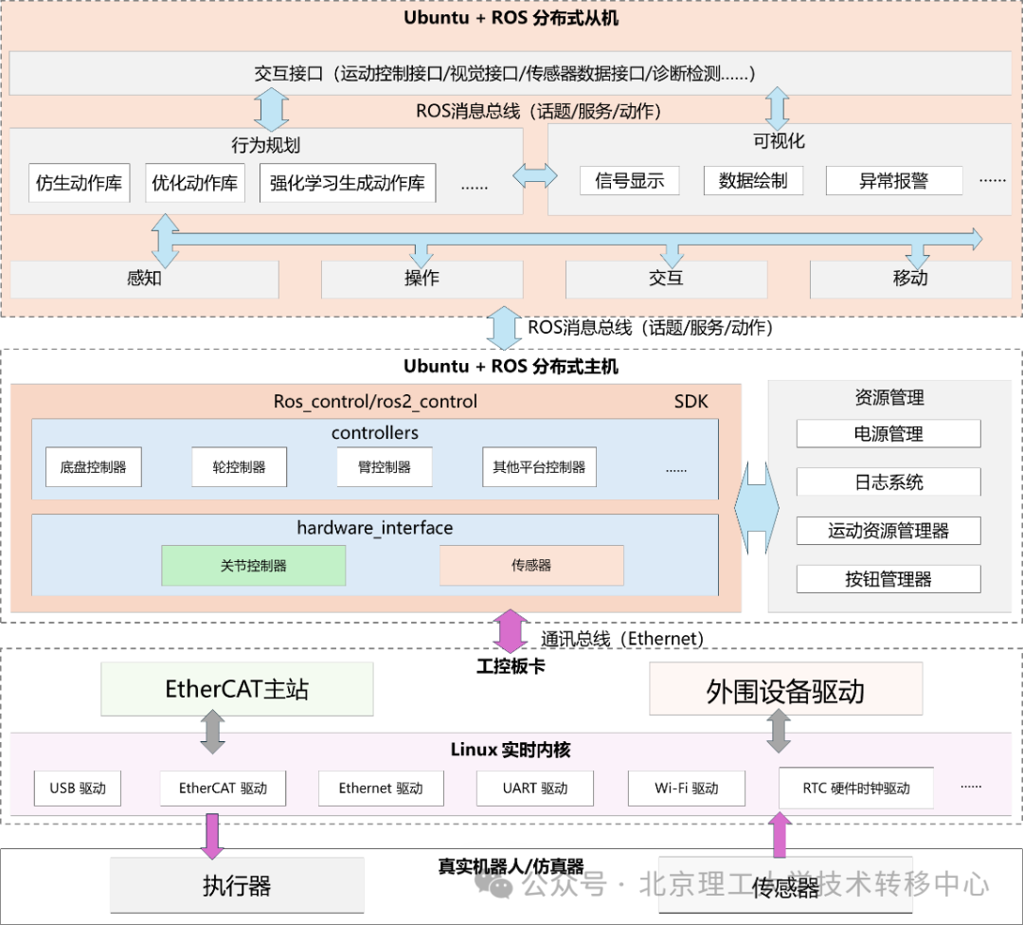The height and width of the screenshot is (925, 1023).
Task: Select the 异常报警 alarm module
Action: point(894,180)
